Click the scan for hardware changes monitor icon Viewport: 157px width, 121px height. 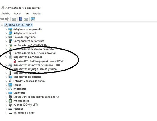pos(33,19)
